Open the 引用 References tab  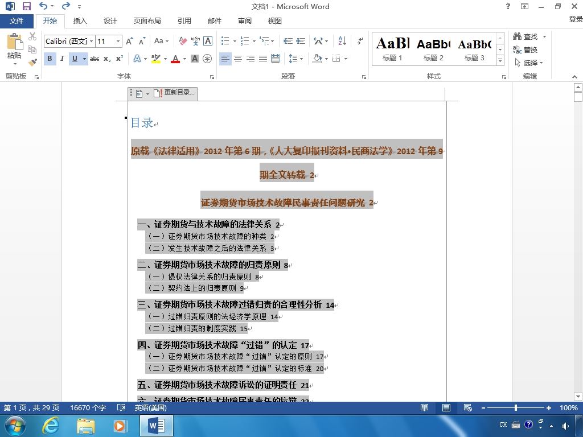(x=184, y=21)
